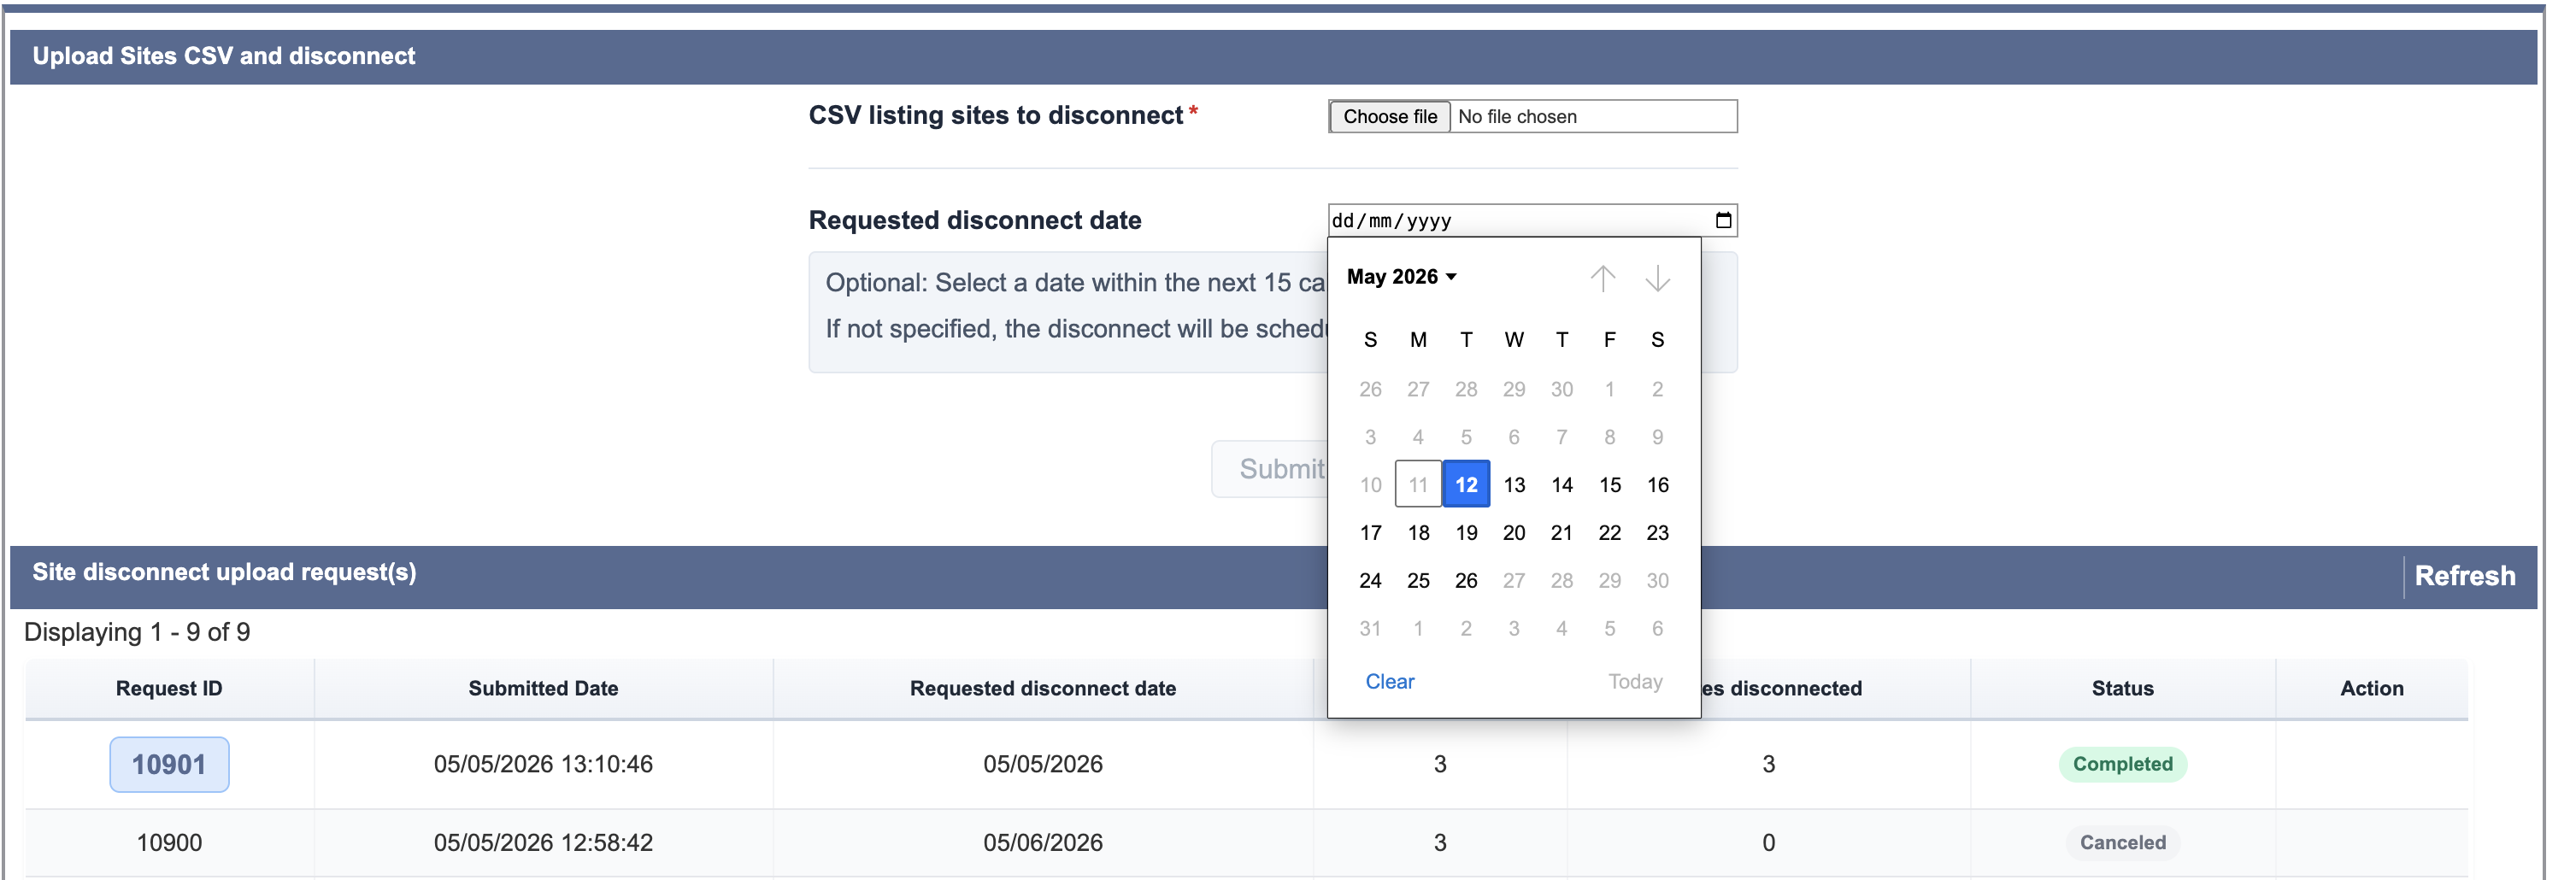The width and height of the screenshot is (2576, 880).
Task: Pick May 22 in the calendar
Action: [x=1610, y=532]
